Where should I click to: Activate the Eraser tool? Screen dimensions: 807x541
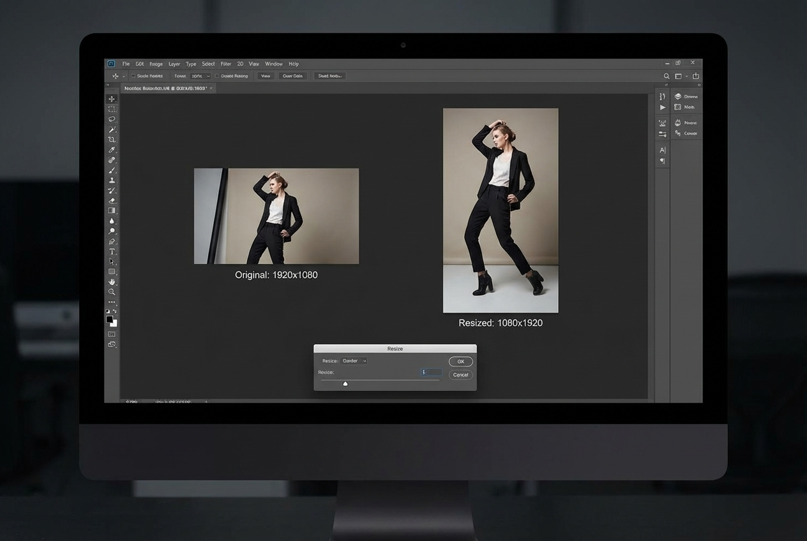click(x=112, y=200)
